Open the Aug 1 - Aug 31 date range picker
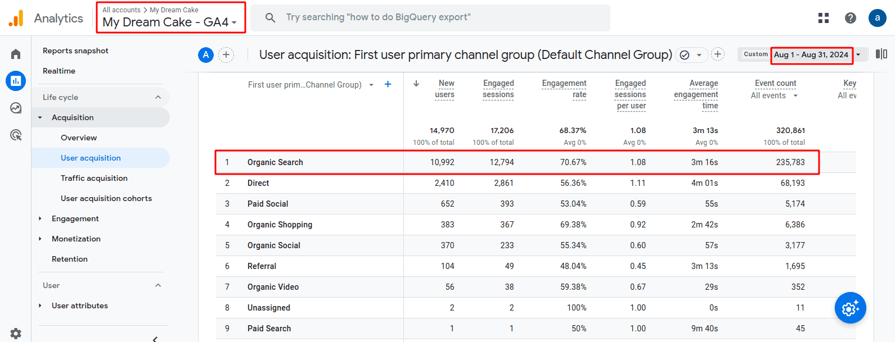Viewport: 895px width, 342px height. pos(811,54)
